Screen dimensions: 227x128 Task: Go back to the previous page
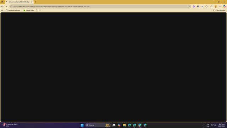click(2, 6)
